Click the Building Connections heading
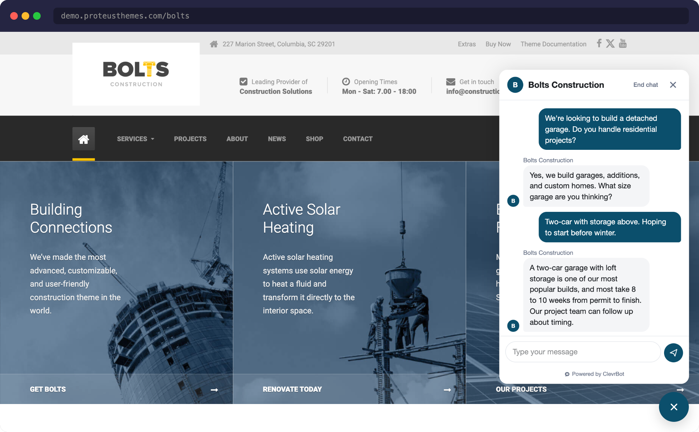The height and width of the screenshot is (432, 699). pyautogui.click(x=71, y=219)
